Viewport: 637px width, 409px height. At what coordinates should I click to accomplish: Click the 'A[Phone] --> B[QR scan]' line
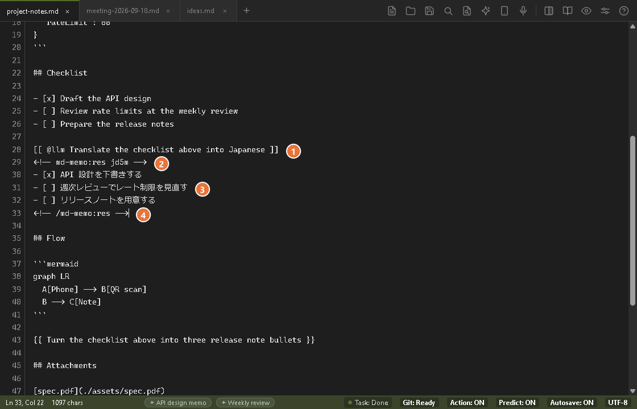pyautogui.click(x=94, y=289)
